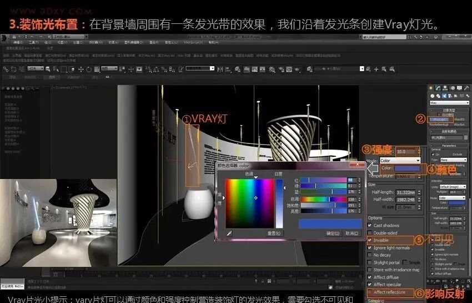Open the Display command panel tab
The height and width of the screenshot is (303, 472).
[x=460, y=88]
